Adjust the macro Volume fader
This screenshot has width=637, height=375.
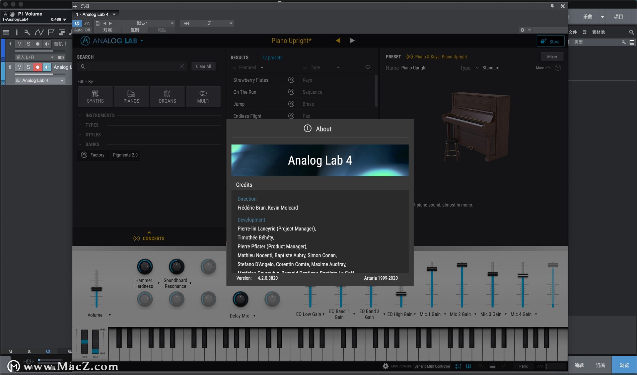[97, 289]
